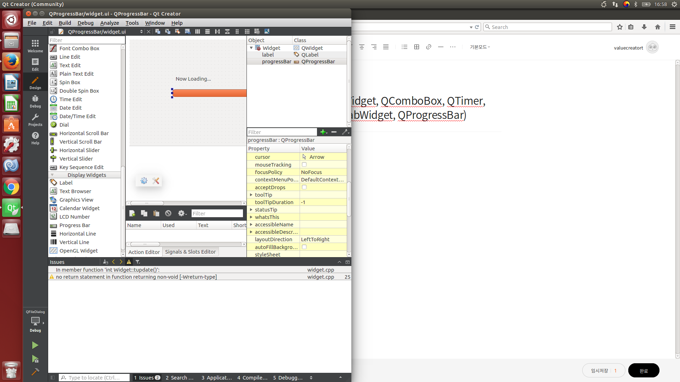The width and height of the screenshot is (680, 382).
Task: Open the Compile Output pane button
Action: pos(252,377)
